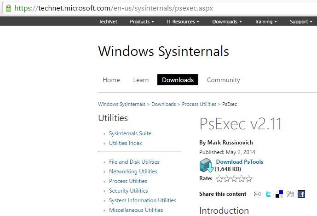Share this page via email icon
Image resolution: width=317 pixels, height=216 pixels.
(x=257, y=194)
